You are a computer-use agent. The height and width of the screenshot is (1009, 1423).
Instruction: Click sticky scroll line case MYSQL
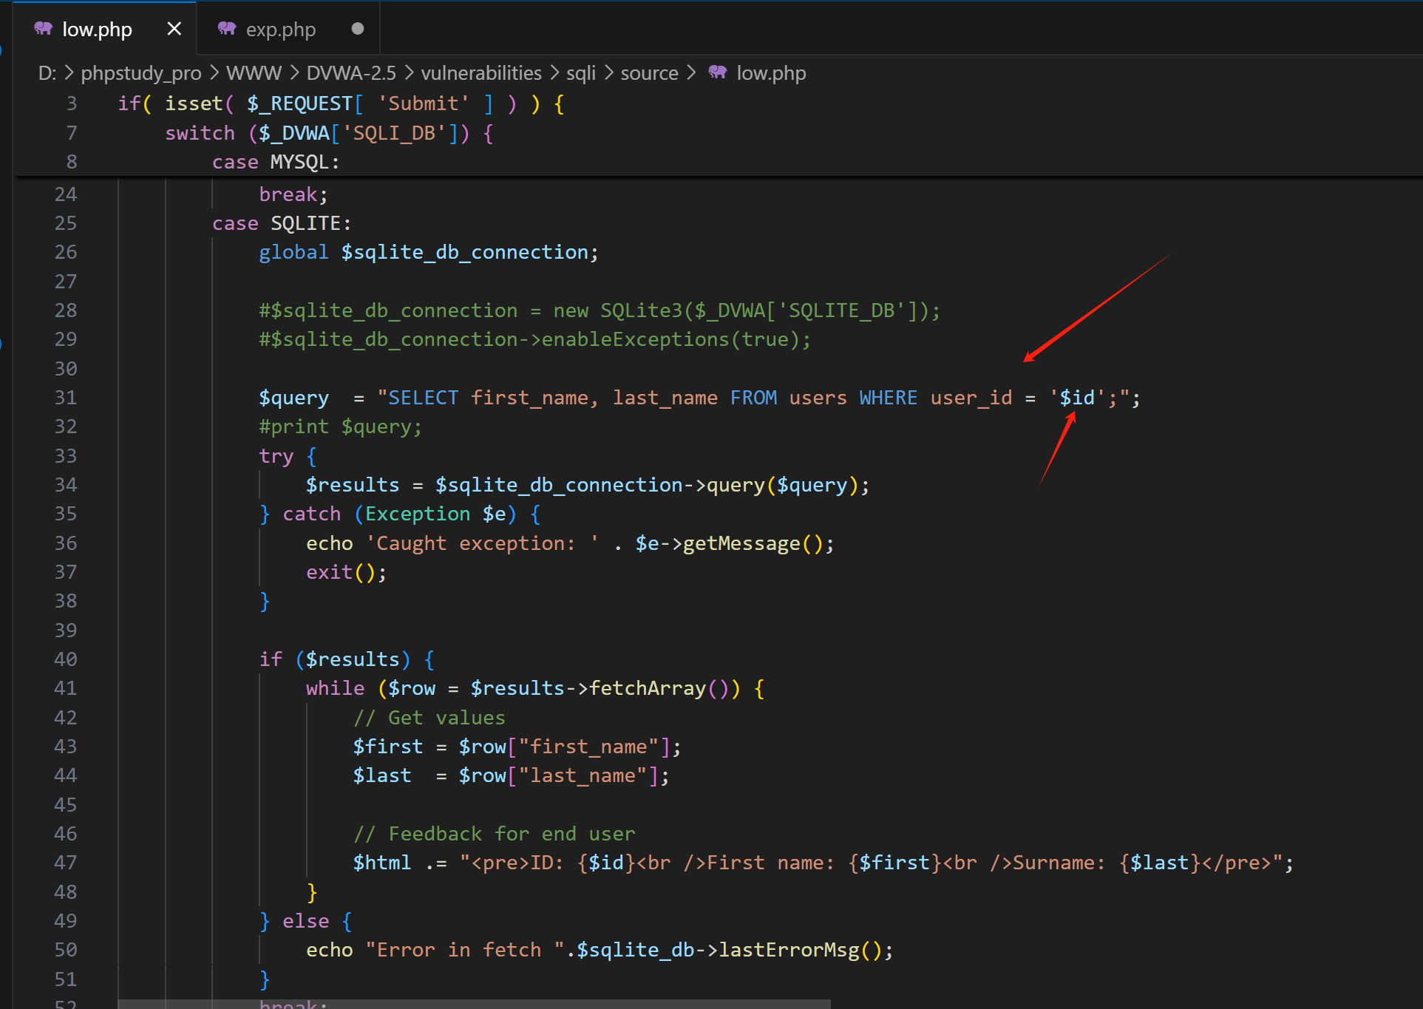click(x=276, y=162)
